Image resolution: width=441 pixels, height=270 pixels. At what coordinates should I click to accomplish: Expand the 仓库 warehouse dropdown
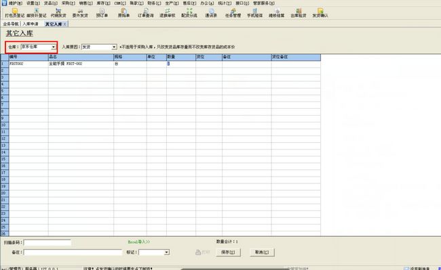[53, 47]
